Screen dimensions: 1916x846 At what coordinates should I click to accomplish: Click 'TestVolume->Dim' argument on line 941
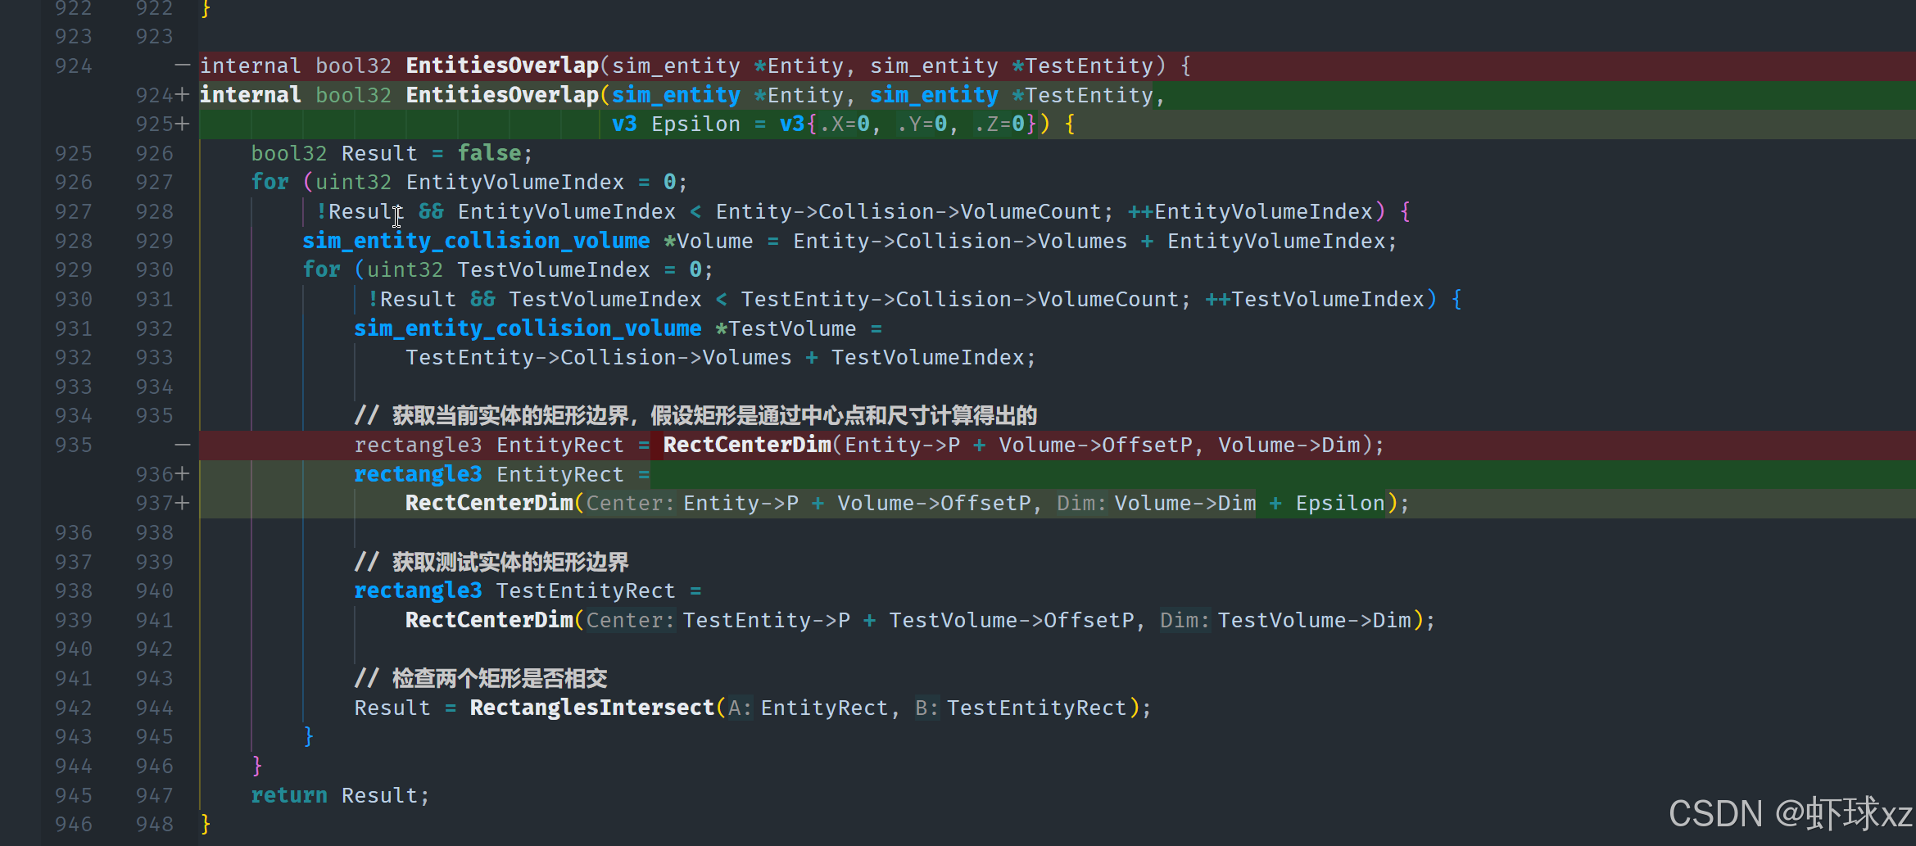tap(1315, 620)
